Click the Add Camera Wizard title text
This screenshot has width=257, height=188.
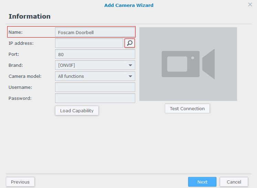coord(129,5)
